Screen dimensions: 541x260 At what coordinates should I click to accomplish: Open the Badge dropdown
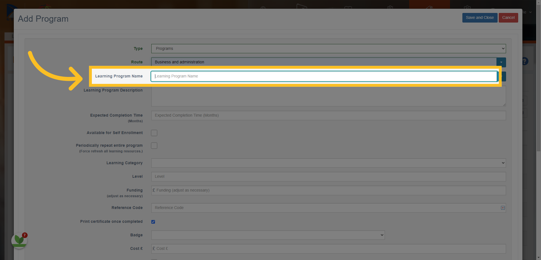[268, 235]
